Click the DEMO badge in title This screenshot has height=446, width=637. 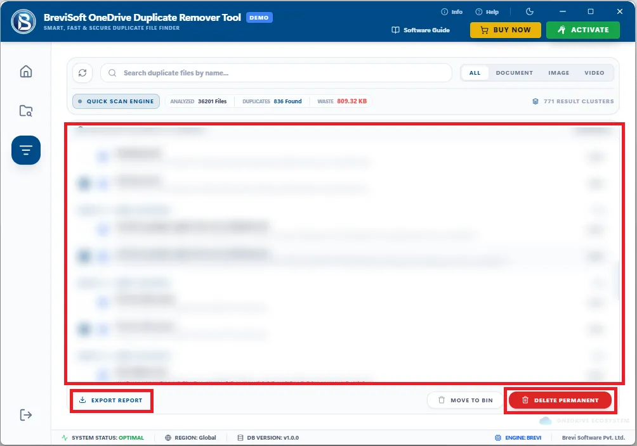(259, 18)
